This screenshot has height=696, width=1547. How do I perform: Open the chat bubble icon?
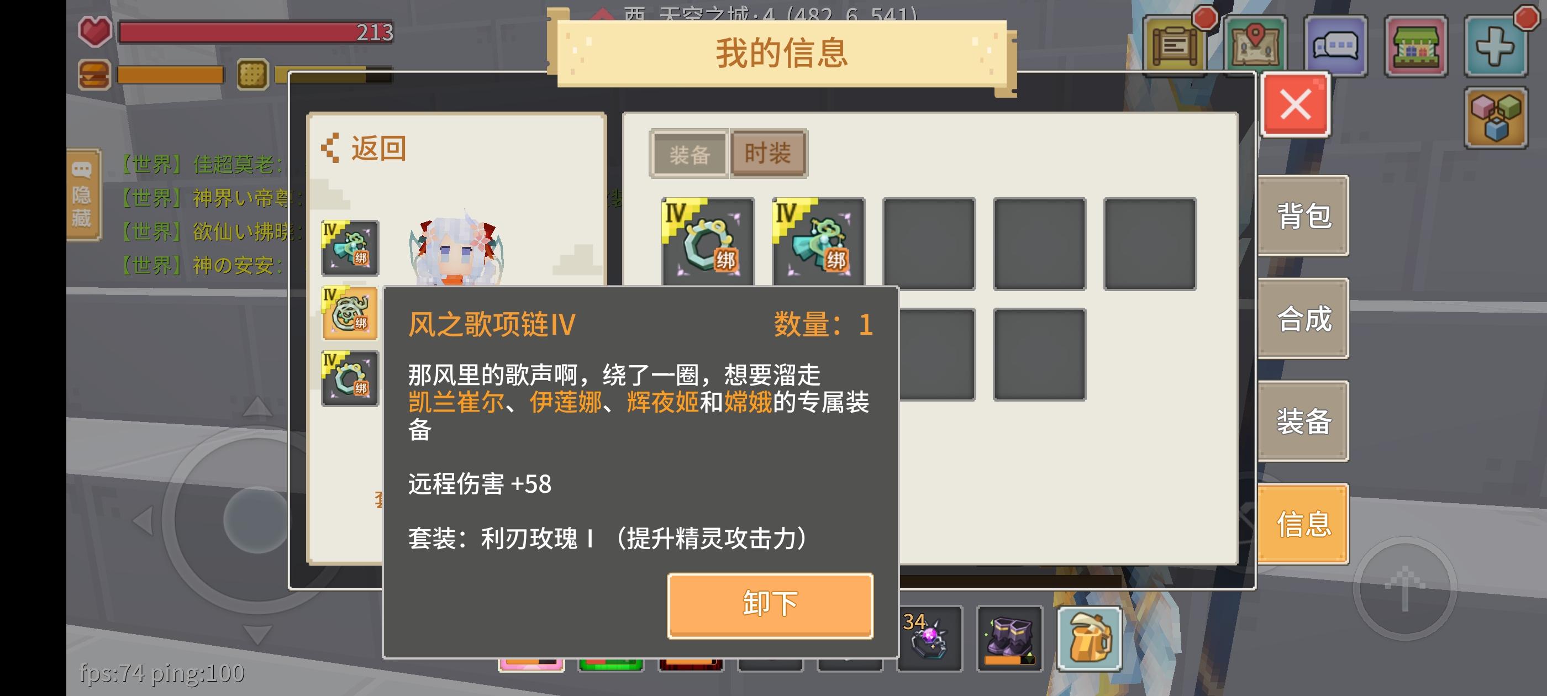click(x=1335, y=46)
